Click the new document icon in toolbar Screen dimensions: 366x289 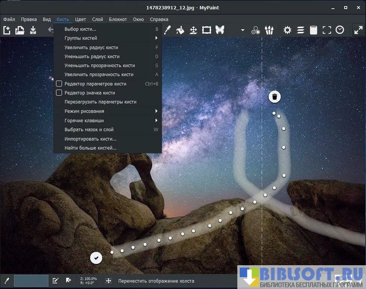click(x=7, y=30)
